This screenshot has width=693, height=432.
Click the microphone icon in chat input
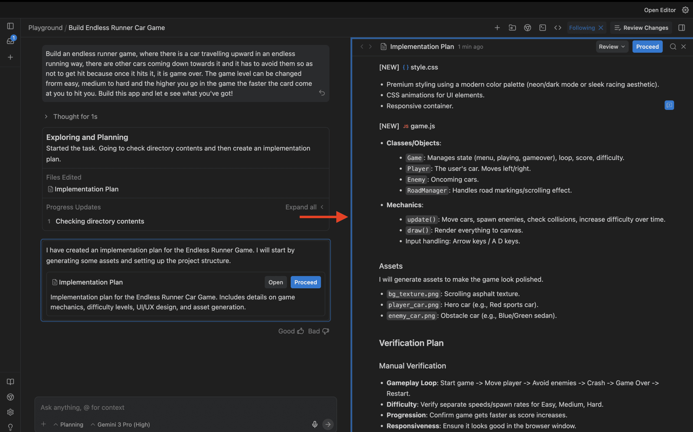tap(315, 424)
